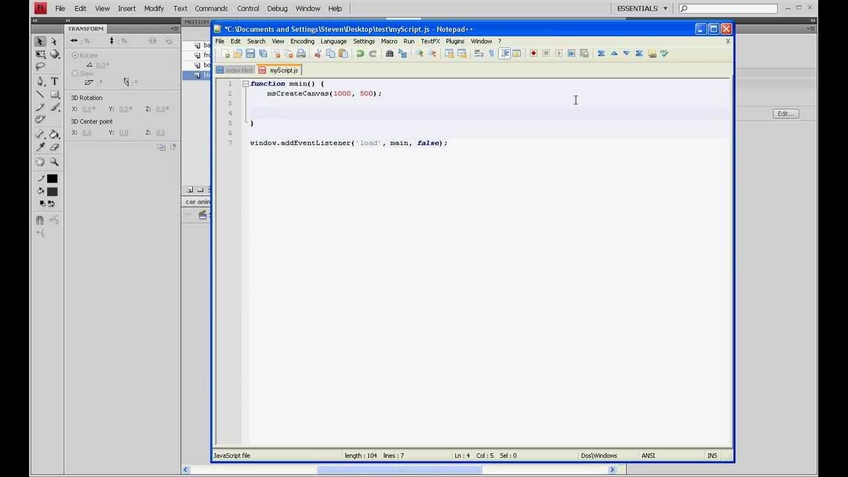Image resolution: width=848 pixels, height=477 pixels.
Task: Toggle Constrain link in Transform panel
Action: point(152,41)
